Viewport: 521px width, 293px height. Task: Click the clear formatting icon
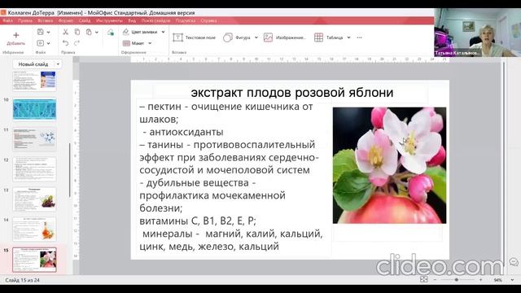(x=111, y=32)
